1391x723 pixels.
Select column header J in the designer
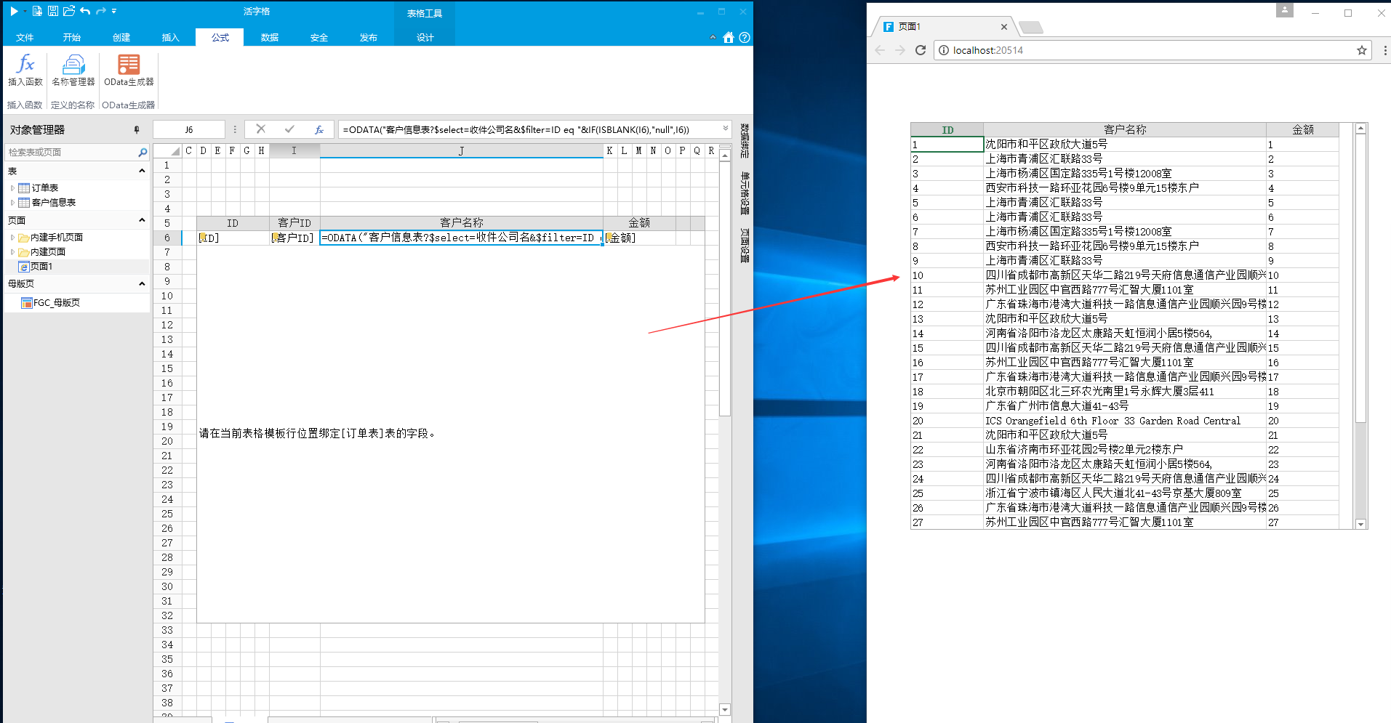click(461, 150)
